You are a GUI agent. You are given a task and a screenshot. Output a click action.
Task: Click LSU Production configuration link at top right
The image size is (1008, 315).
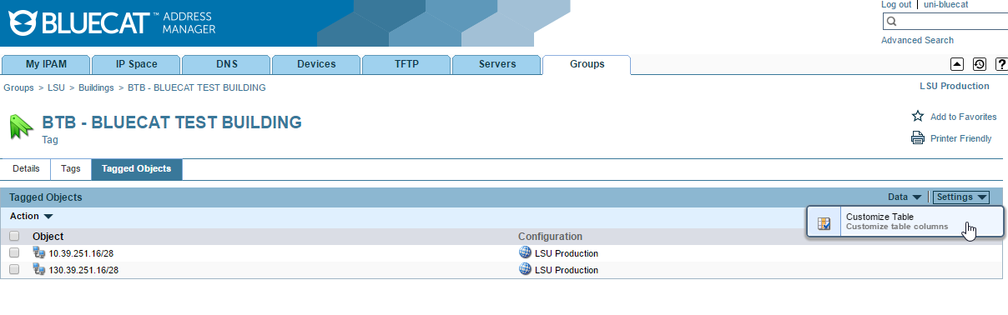tap(955, 86)
